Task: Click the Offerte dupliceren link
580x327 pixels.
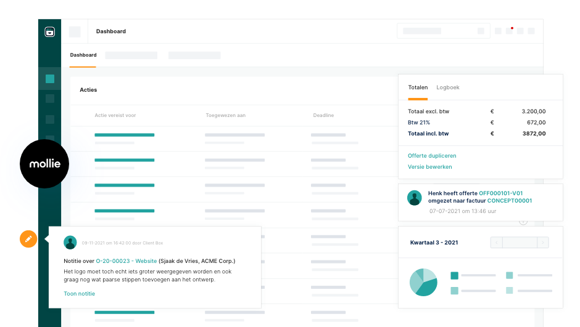Action: tap(432, 156)
